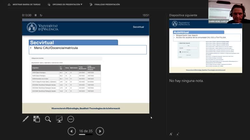The height and width of the screenshot is (140, 250).
Task: Click Finalizar presentación
Action: [x=104, y=5]
